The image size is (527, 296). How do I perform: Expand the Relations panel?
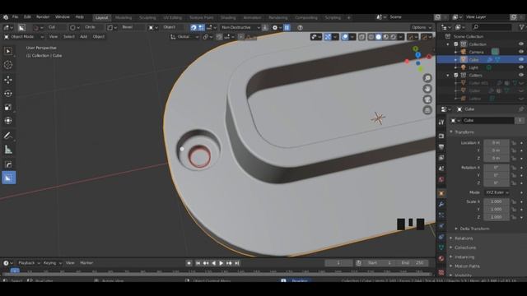coord(463,238)
